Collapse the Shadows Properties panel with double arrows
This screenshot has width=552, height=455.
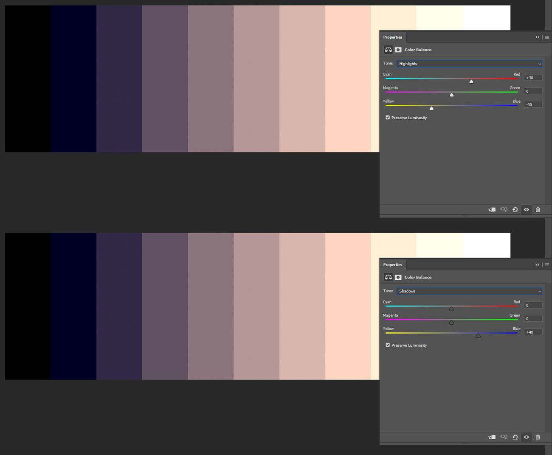537,265
